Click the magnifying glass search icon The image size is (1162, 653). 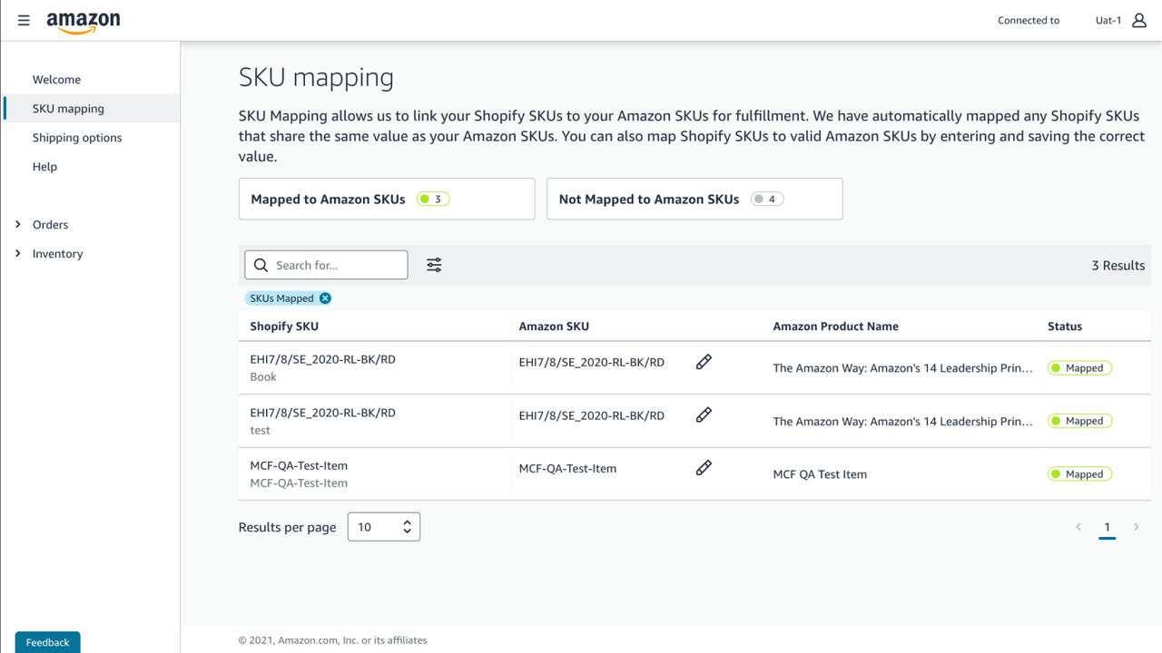point(261,264)
